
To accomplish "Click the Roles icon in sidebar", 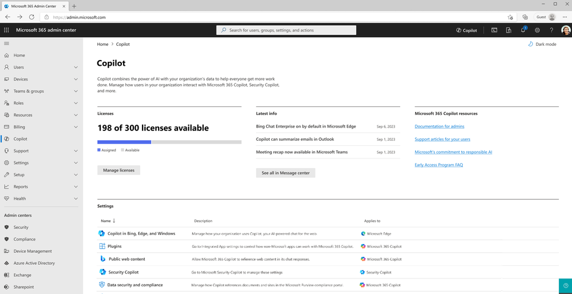I will [x=6, y=103].
